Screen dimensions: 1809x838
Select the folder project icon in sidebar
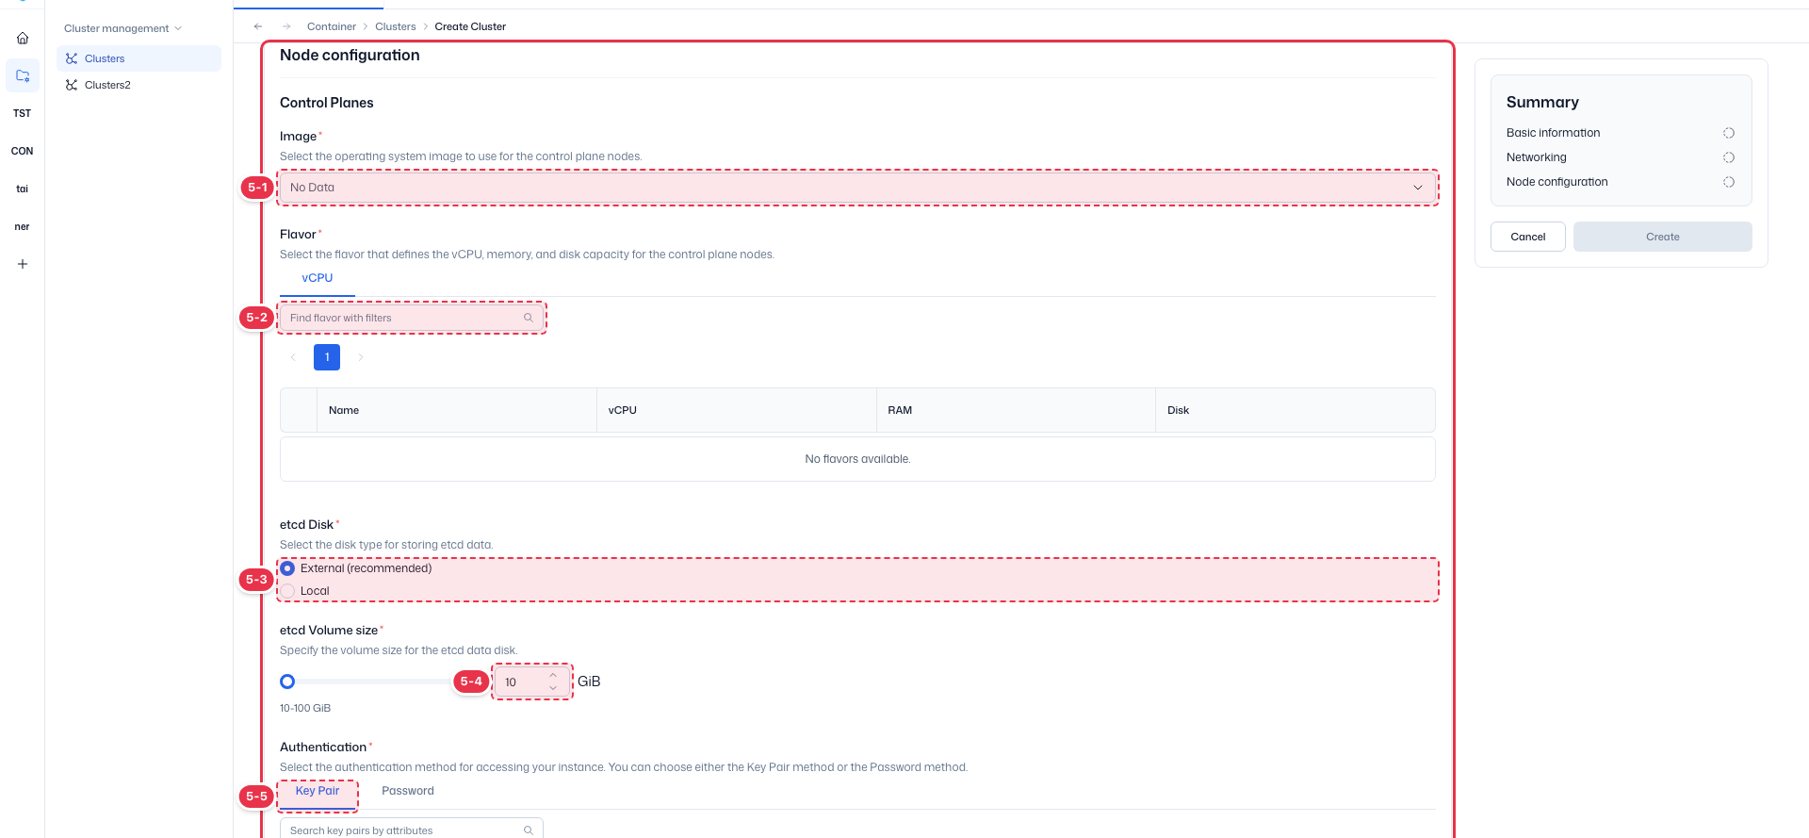point(23,75)
